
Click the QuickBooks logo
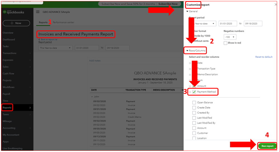point(13,12)
